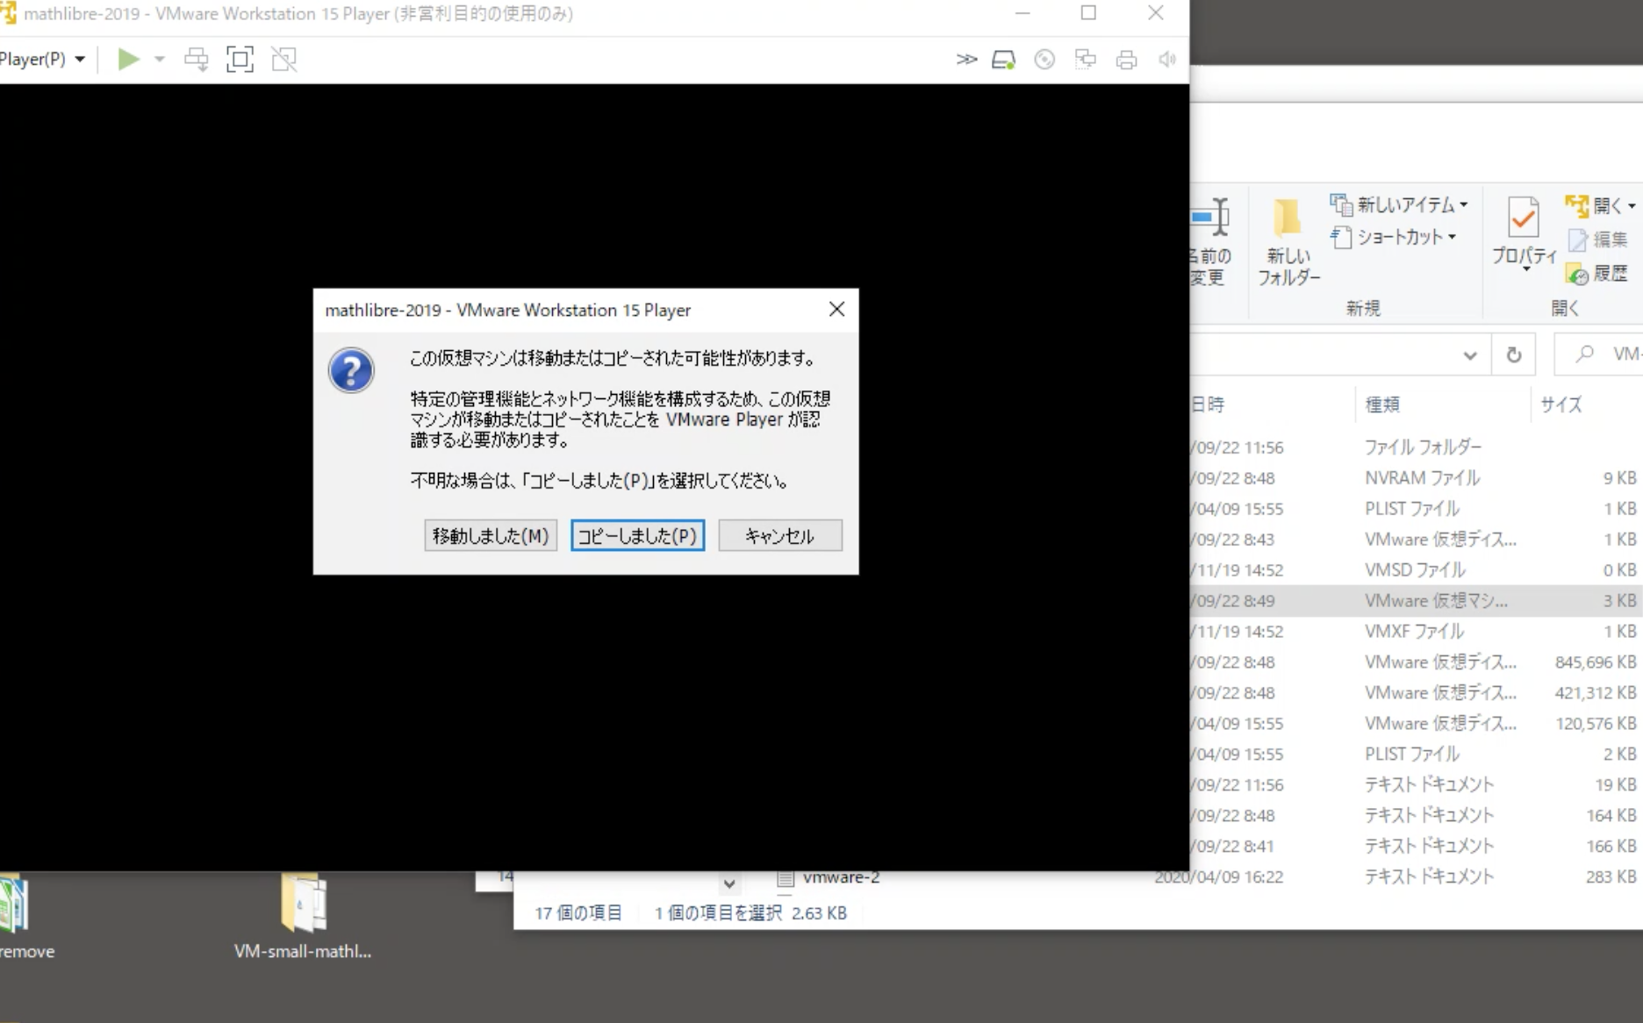Viewport: 1643px width, 1023px height.
Task: Close the mathlibre-2019 dialog with X
Action: [837, 309]
